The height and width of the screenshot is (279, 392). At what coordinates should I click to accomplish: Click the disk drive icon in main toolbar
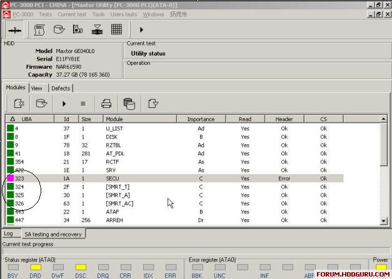[x=59, y=30]
